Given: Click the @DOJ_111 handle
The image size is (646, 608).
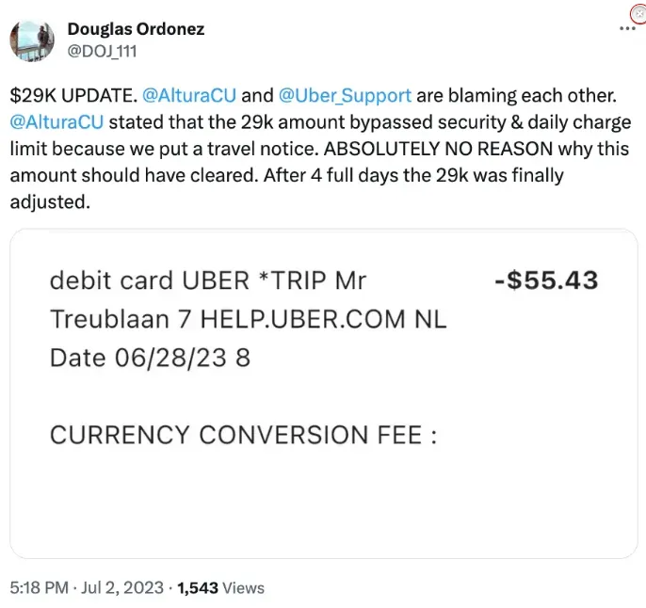Looking at the screenshot, I should [102, 51].
